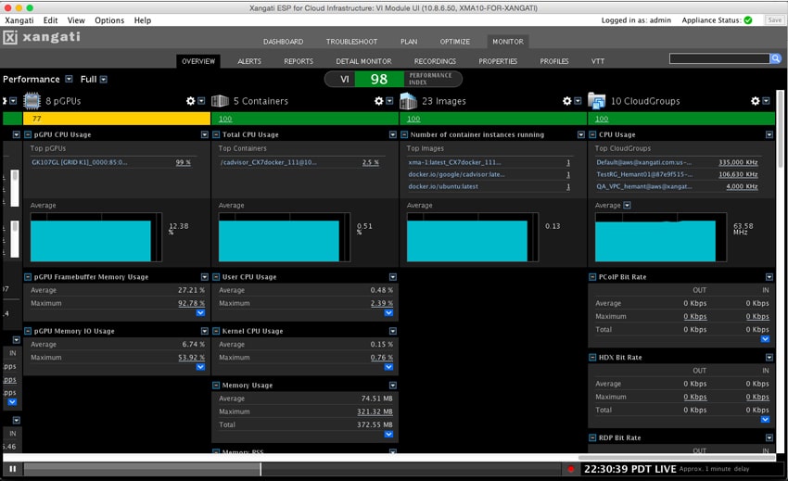Click the yellow pGPUs health bar 77
This screenshot has height=481, width=788.
117,119
